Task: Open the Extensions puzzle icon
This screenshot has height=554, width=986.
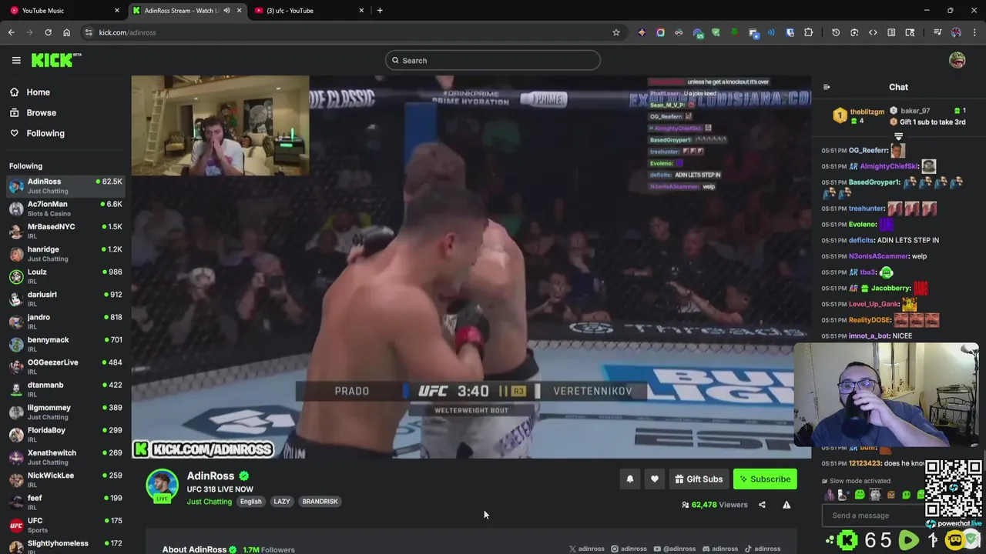Action: [x=808, y=32]
